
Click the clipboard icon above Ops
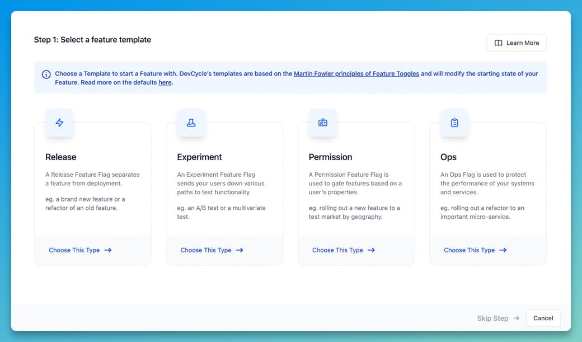point(454,123)
